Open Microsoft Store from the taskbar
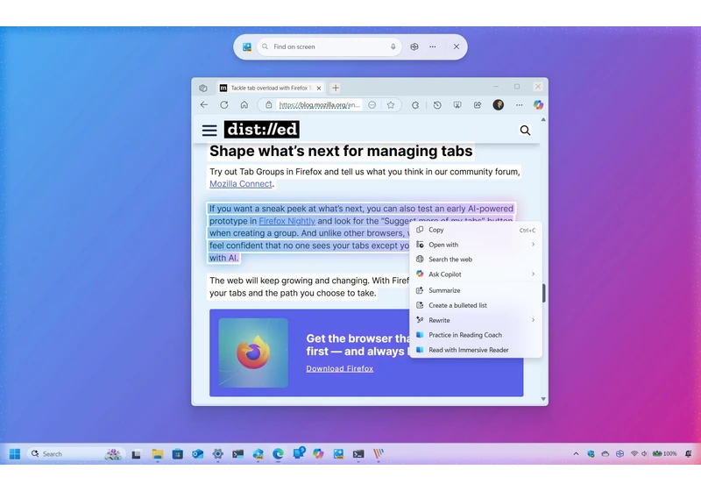The height and width of the screenshot is (491, 701). point(178,454)
